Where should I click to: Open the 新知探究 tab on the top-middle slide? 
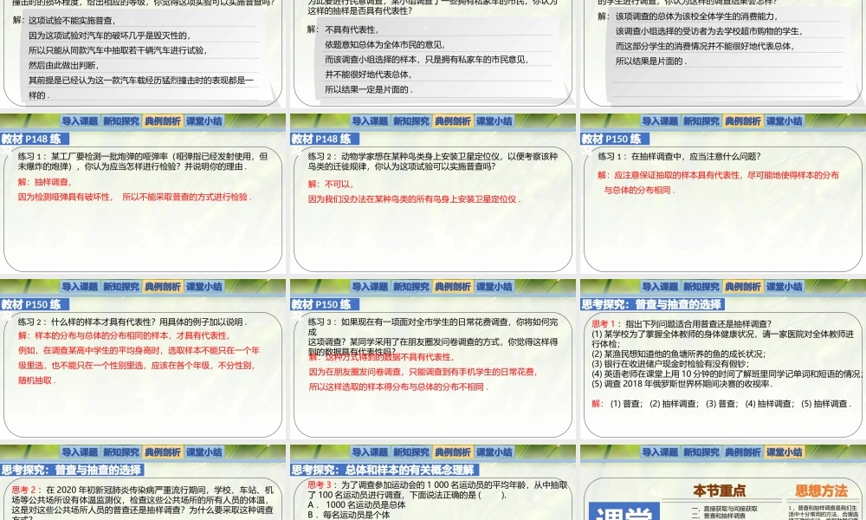[x=412, y=121]
